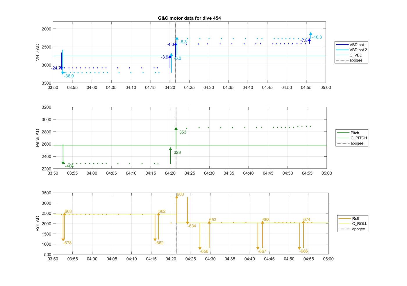The image size is (407, 286).
Task: Click the '674' roll annotation
Action: [x=307, y=220]
